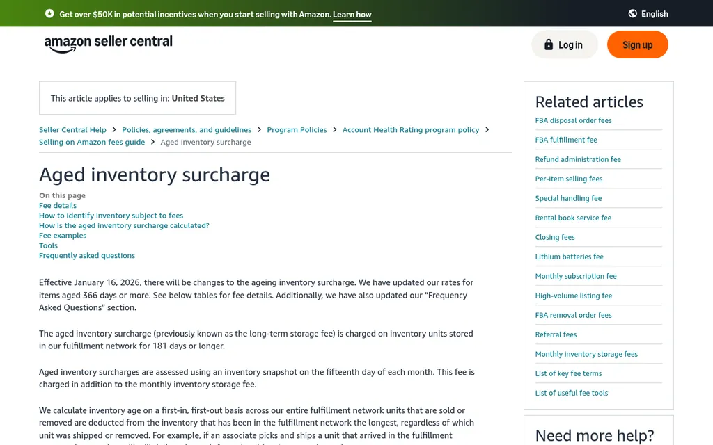Click the star icon in promo banner
713x445 pixels.
click(x=49, y=14)
